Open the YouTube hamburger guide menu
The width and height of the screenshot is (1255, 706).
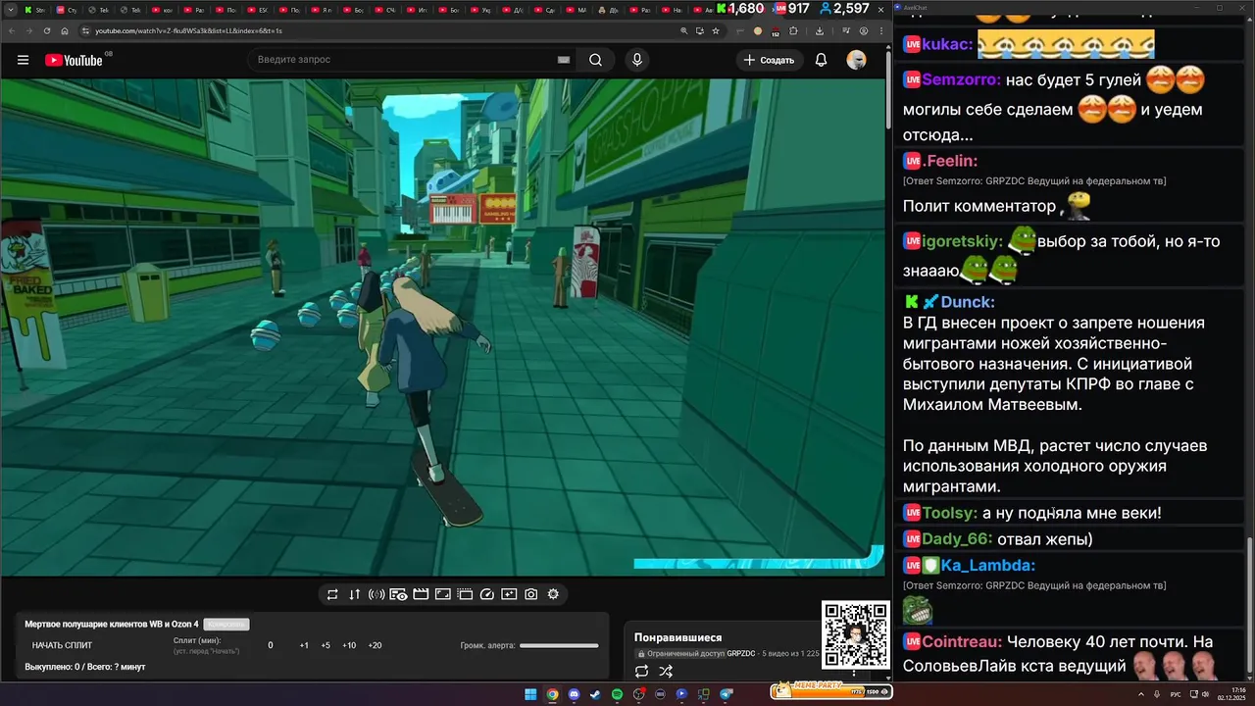(23, 60)
